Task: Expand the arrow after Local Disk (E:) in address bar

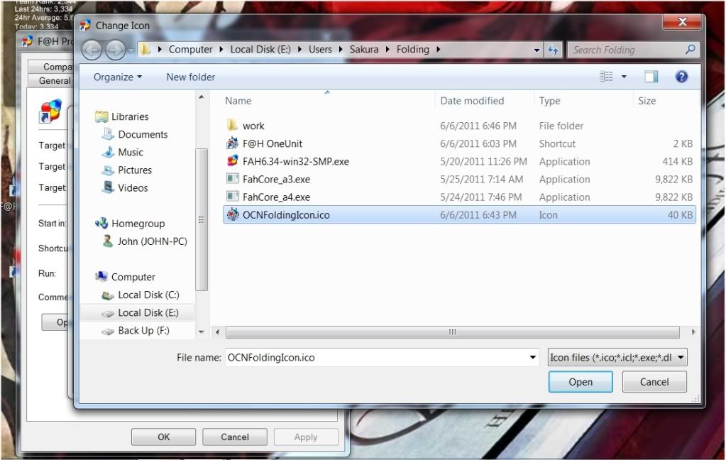Action: (x=299, y=49)
